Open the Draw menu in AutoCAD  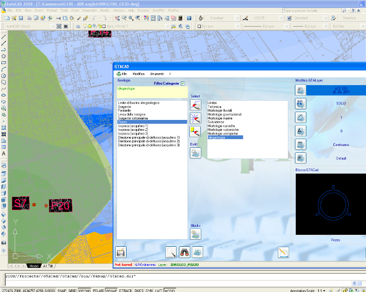[x=75, y=11]
